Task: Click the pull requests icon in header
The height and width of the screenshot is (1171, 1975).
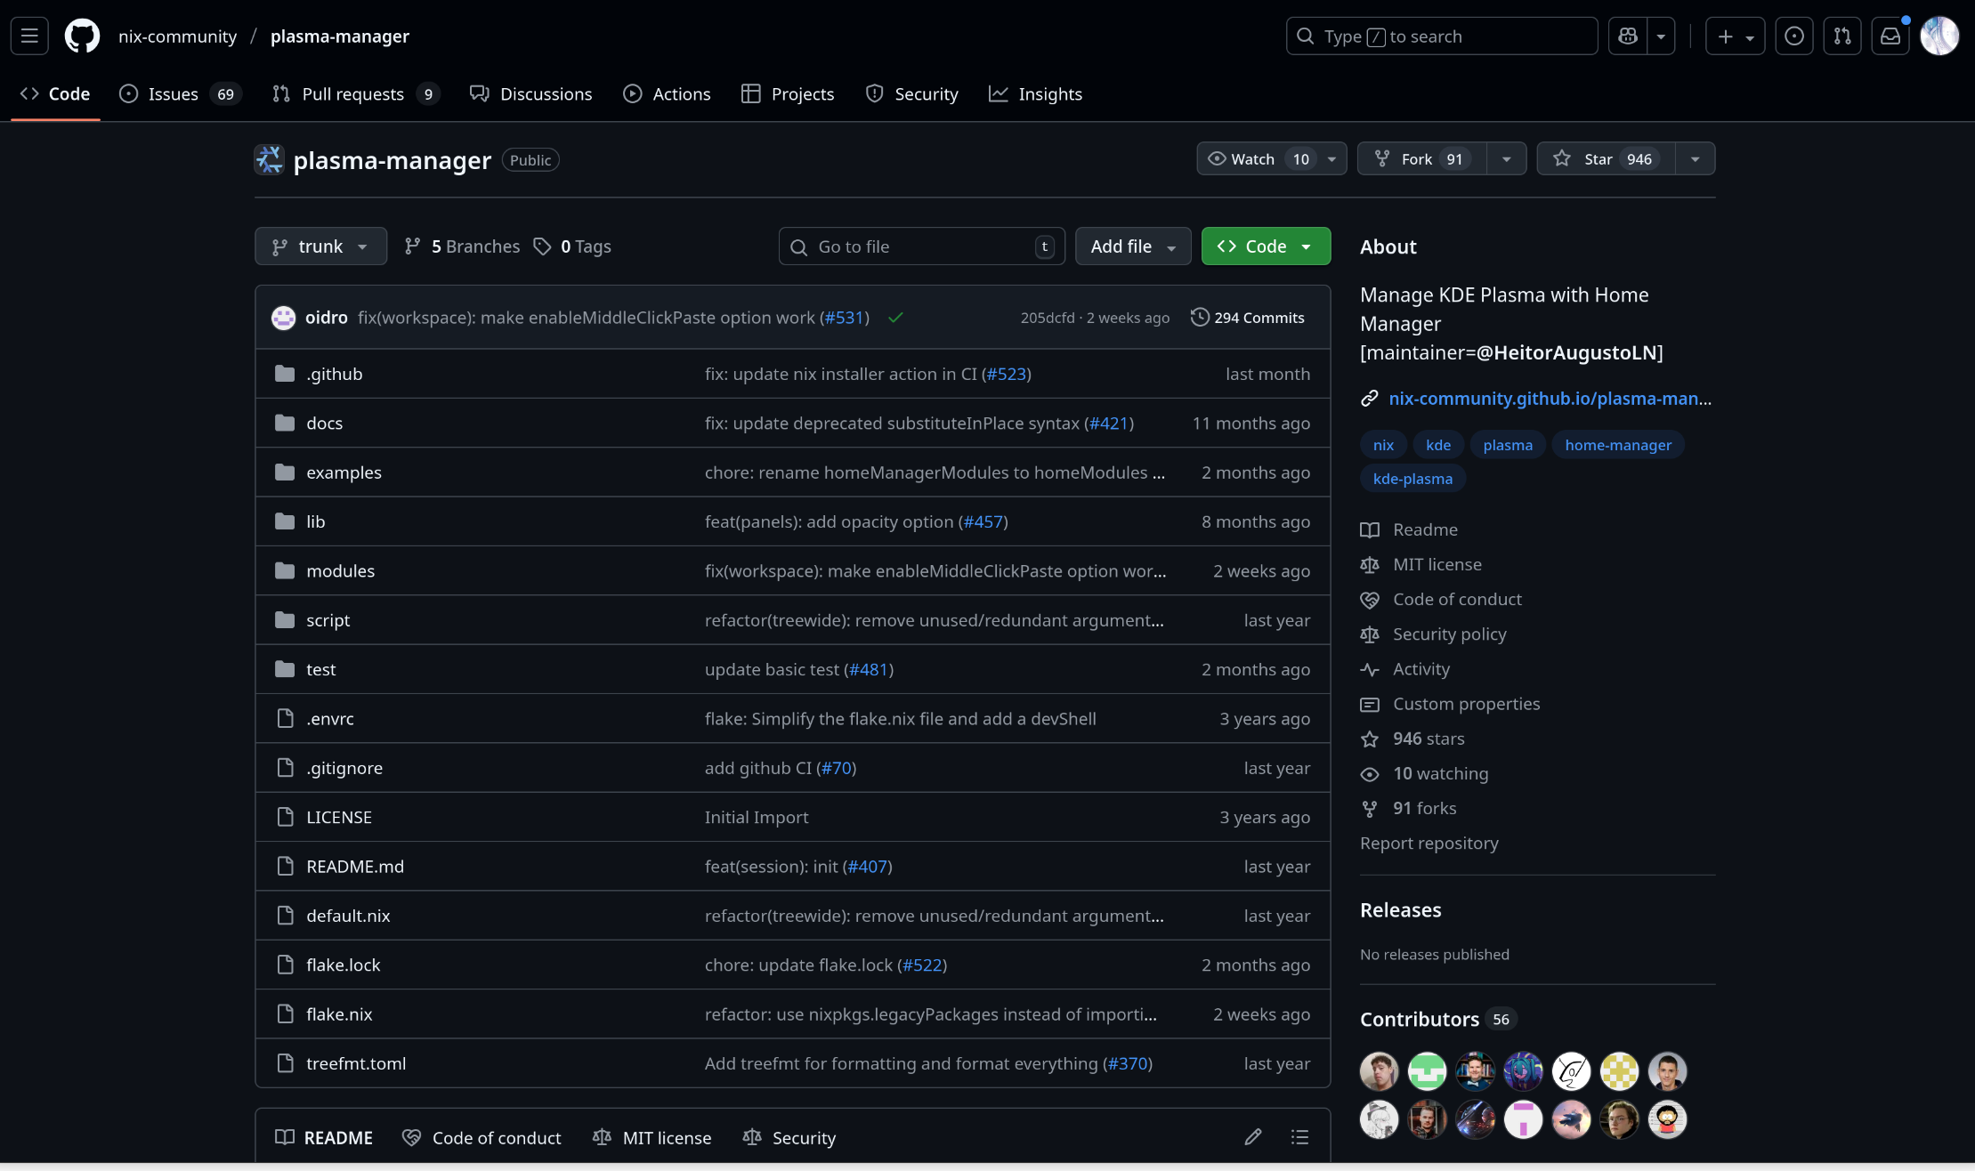Action: (1841, 36)
